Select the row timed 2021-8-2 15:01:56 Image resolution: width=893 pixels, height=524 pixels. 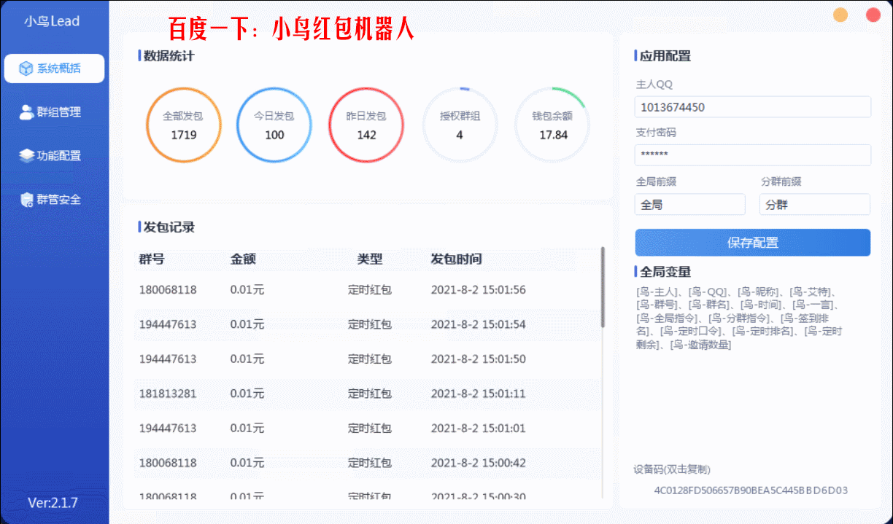tap(367, 289)
